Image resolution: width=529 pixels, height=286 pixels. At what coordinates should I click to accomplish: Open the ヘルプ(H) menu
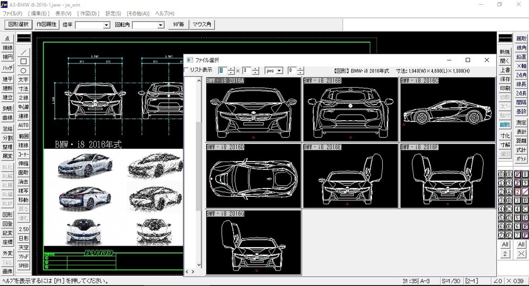coord(165,13)
